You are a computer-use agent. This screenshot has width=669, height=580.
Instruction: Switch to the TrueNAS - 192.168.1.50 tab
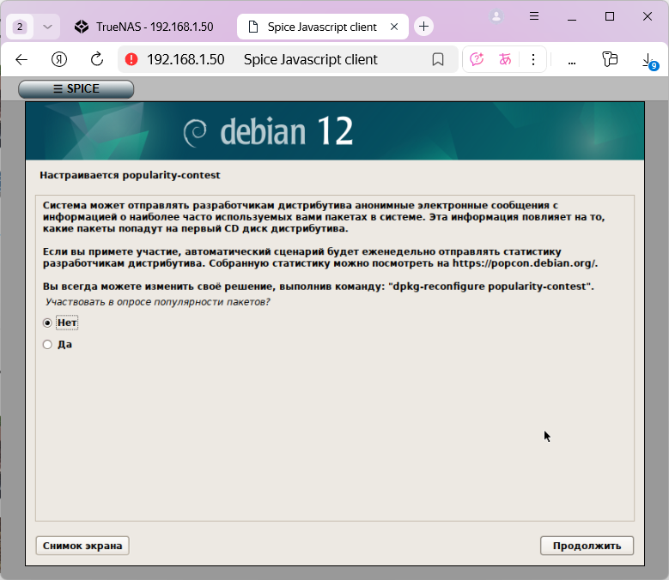tap(144, 27)
